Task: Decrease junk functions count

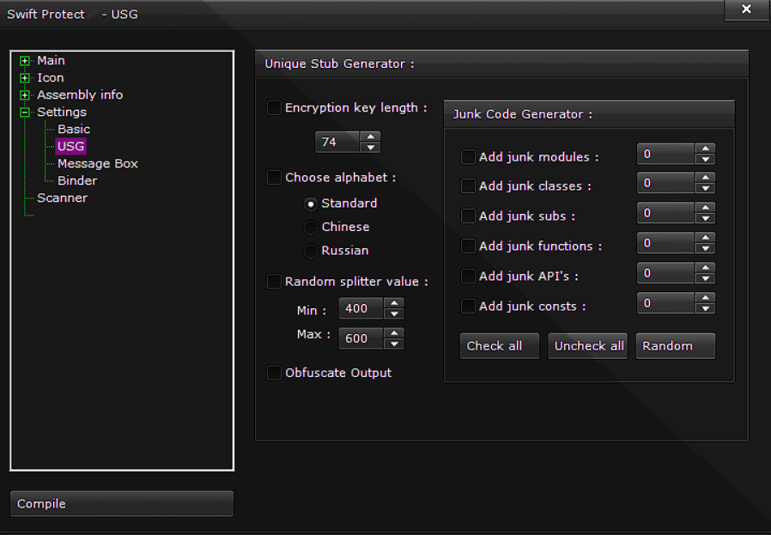Action: [x=706, y=248]
